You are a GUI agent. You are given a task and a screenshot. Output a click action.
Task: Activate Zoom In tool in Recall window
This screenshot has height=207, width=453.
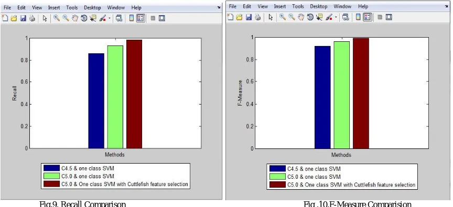pyautogui.click(x=57, y=18)
